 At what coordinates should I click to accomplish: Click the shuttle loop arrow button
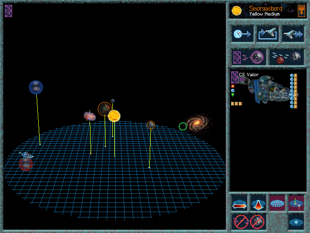point(267,34)
